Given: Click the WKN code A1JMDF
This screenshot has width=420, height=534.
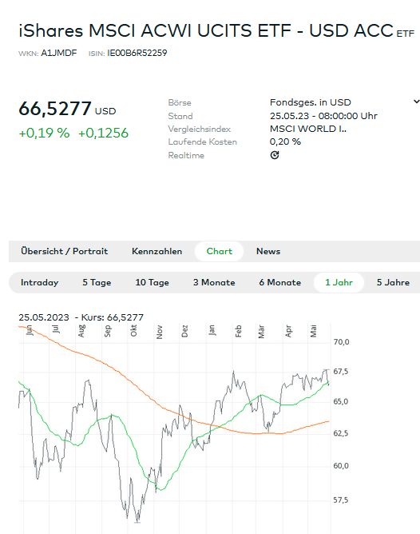Looking at the screenshot, I should click(59, 53).
